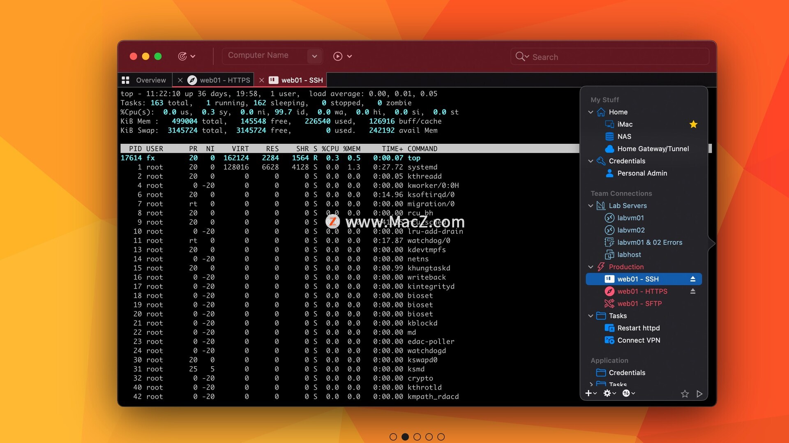Click the Tasks folder icon
The height and width of the screenshot is (443, 789).
pyautogui.click(x=601, y=316)
